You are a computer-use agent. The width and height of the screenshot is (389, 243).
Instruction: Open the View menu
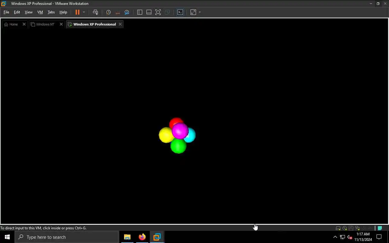click(29, 12)
